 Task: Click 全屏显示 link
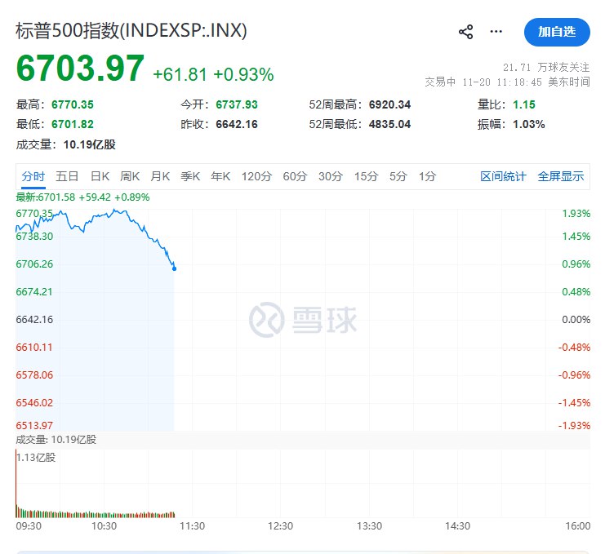click(561, 176)
